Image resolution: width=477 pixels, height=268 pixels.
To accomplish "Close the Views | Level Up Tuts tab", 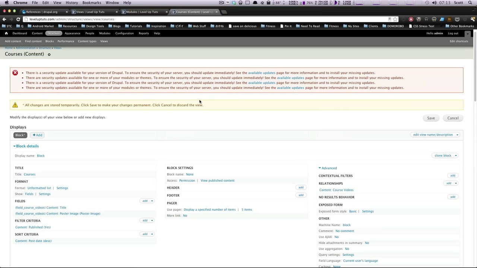I will click(117, 12).
